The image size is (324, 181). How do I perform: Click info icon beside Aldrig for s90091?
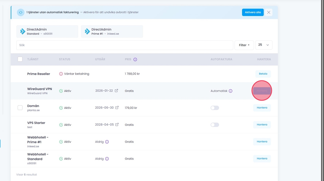107,159
